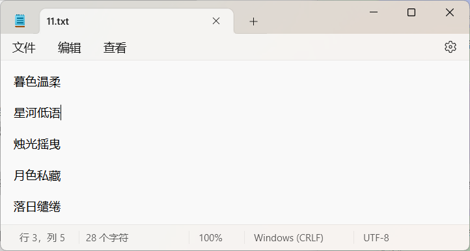
Task: Click the Notepad app icon in title bar
Action: (x=20, y=21)
